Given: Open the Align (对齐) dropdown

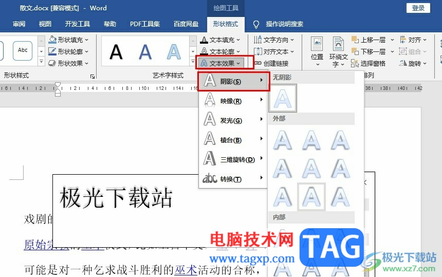Looking at the screenshot, I should [x=413, y=40].
